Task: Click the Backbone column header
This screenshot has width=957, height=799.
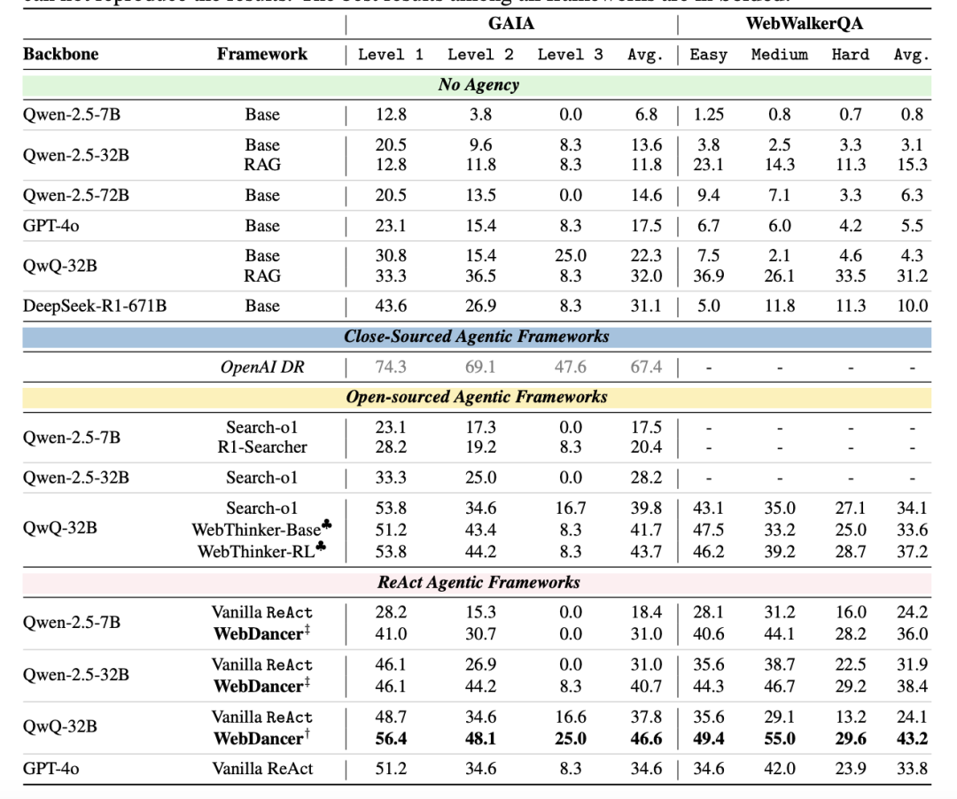Action: 60,54
